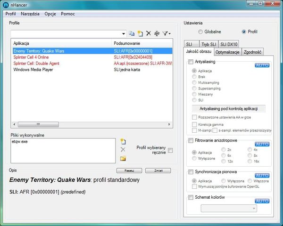Select the Jakość obrazu tab
This screenshot has height=226, width=283.
click(199, 51)
